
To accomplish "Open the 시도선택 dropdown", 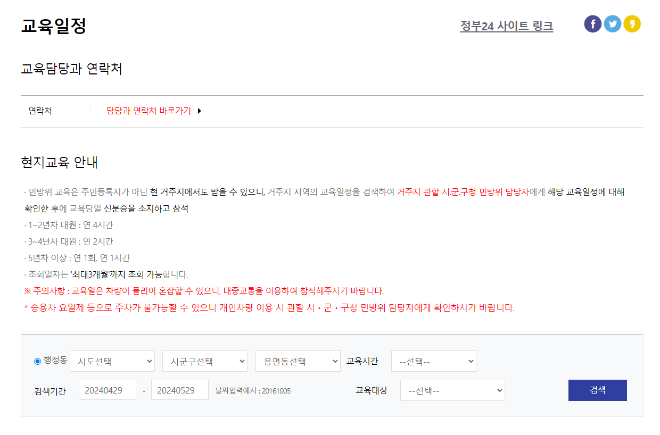I will 112,361.
